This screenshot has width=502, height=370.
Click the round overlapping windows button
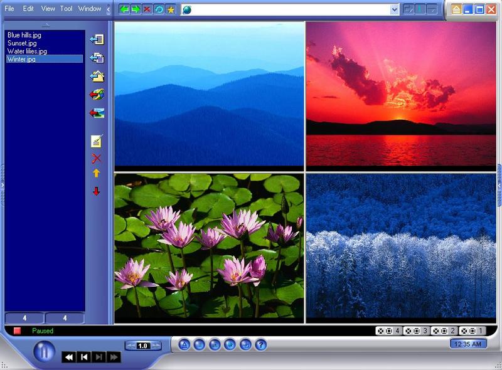pos(245,345)
